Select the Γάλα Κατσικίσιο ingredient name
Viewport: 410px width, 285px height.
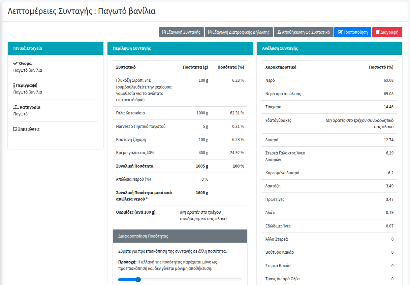pos(130,113)
